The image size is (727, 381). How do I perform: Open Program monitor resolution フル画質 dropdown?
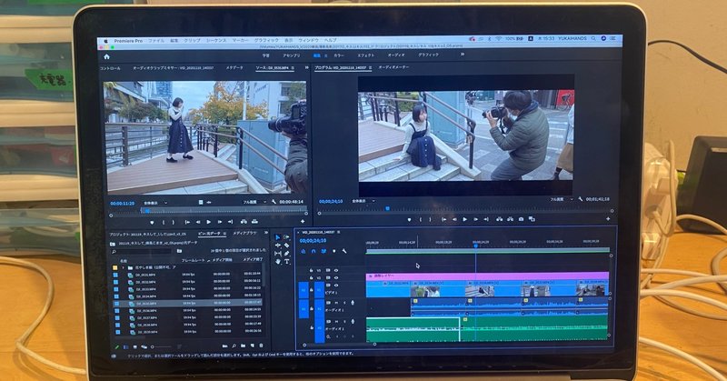tap(560, 199)
